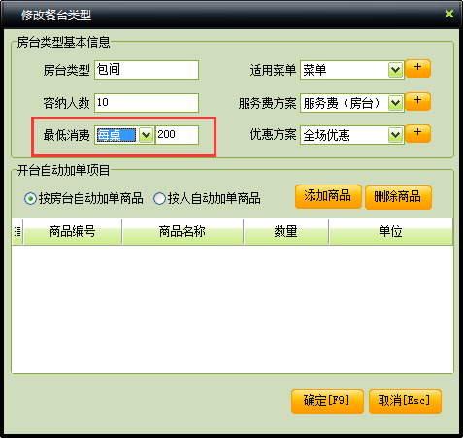Click the 商品名称 column header
The image size is (463, 438).
click(182, 232)
